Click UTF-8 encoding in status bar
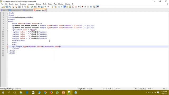Image resolution: width=169 pixels, height=95 pixels. click(150, 89)
